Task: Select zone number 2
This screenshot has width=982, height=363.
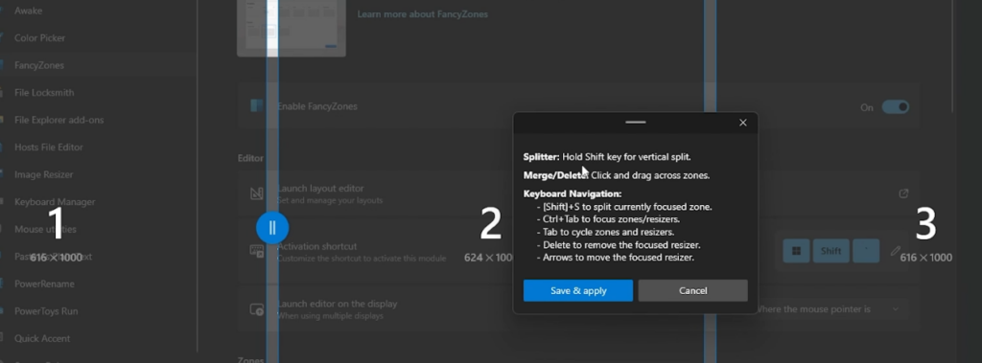Action: 490,223
